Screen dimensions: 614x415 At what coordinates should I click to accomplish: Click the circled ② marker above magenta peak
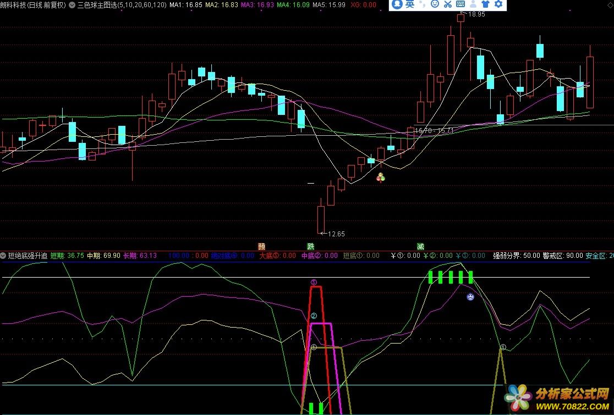314,316
